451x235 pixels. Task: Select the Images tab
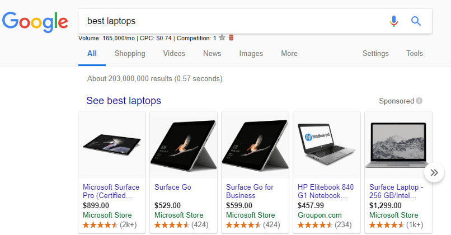pos(251,54)
